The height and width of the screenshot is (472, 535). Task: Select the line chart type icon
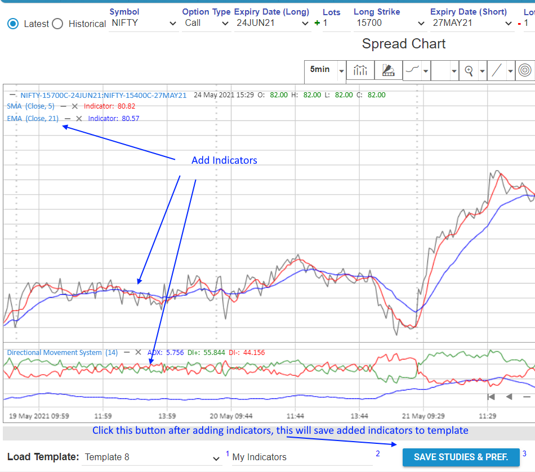(x=412, y=70)
